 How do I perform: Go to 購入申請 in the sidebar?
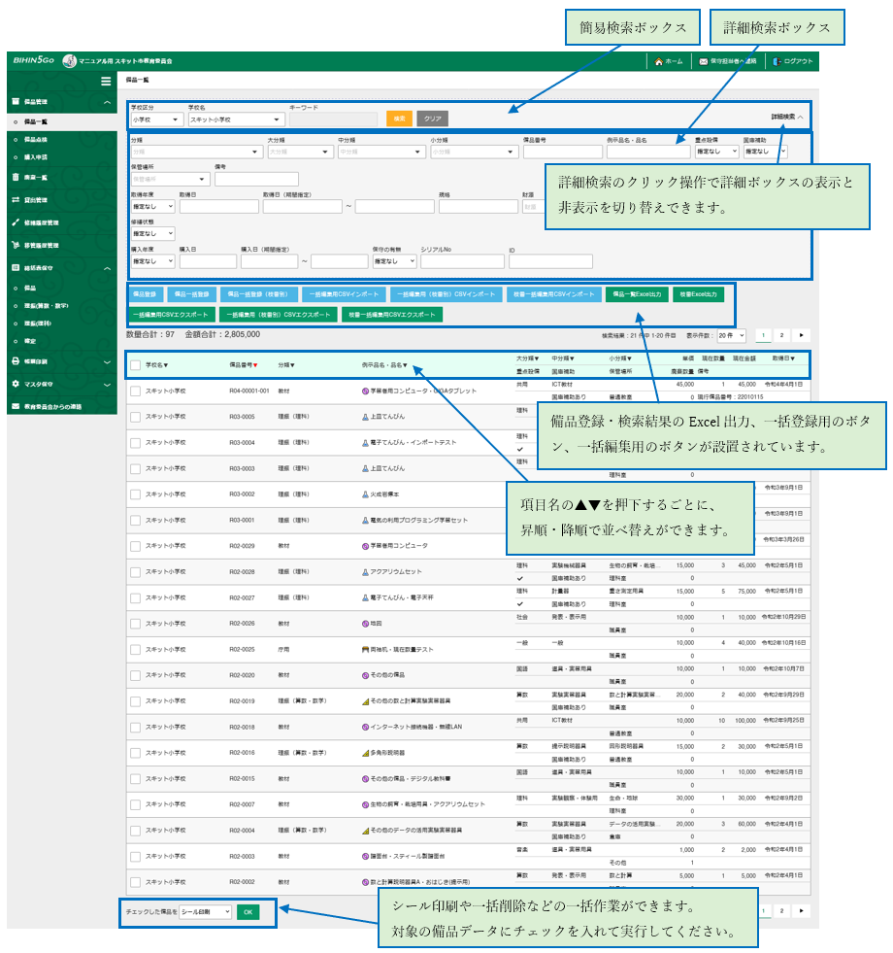coord(36,156)
